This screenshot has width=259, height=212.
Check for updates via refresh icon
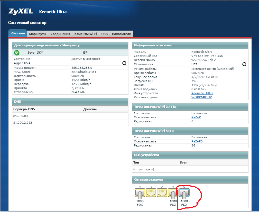244,64
